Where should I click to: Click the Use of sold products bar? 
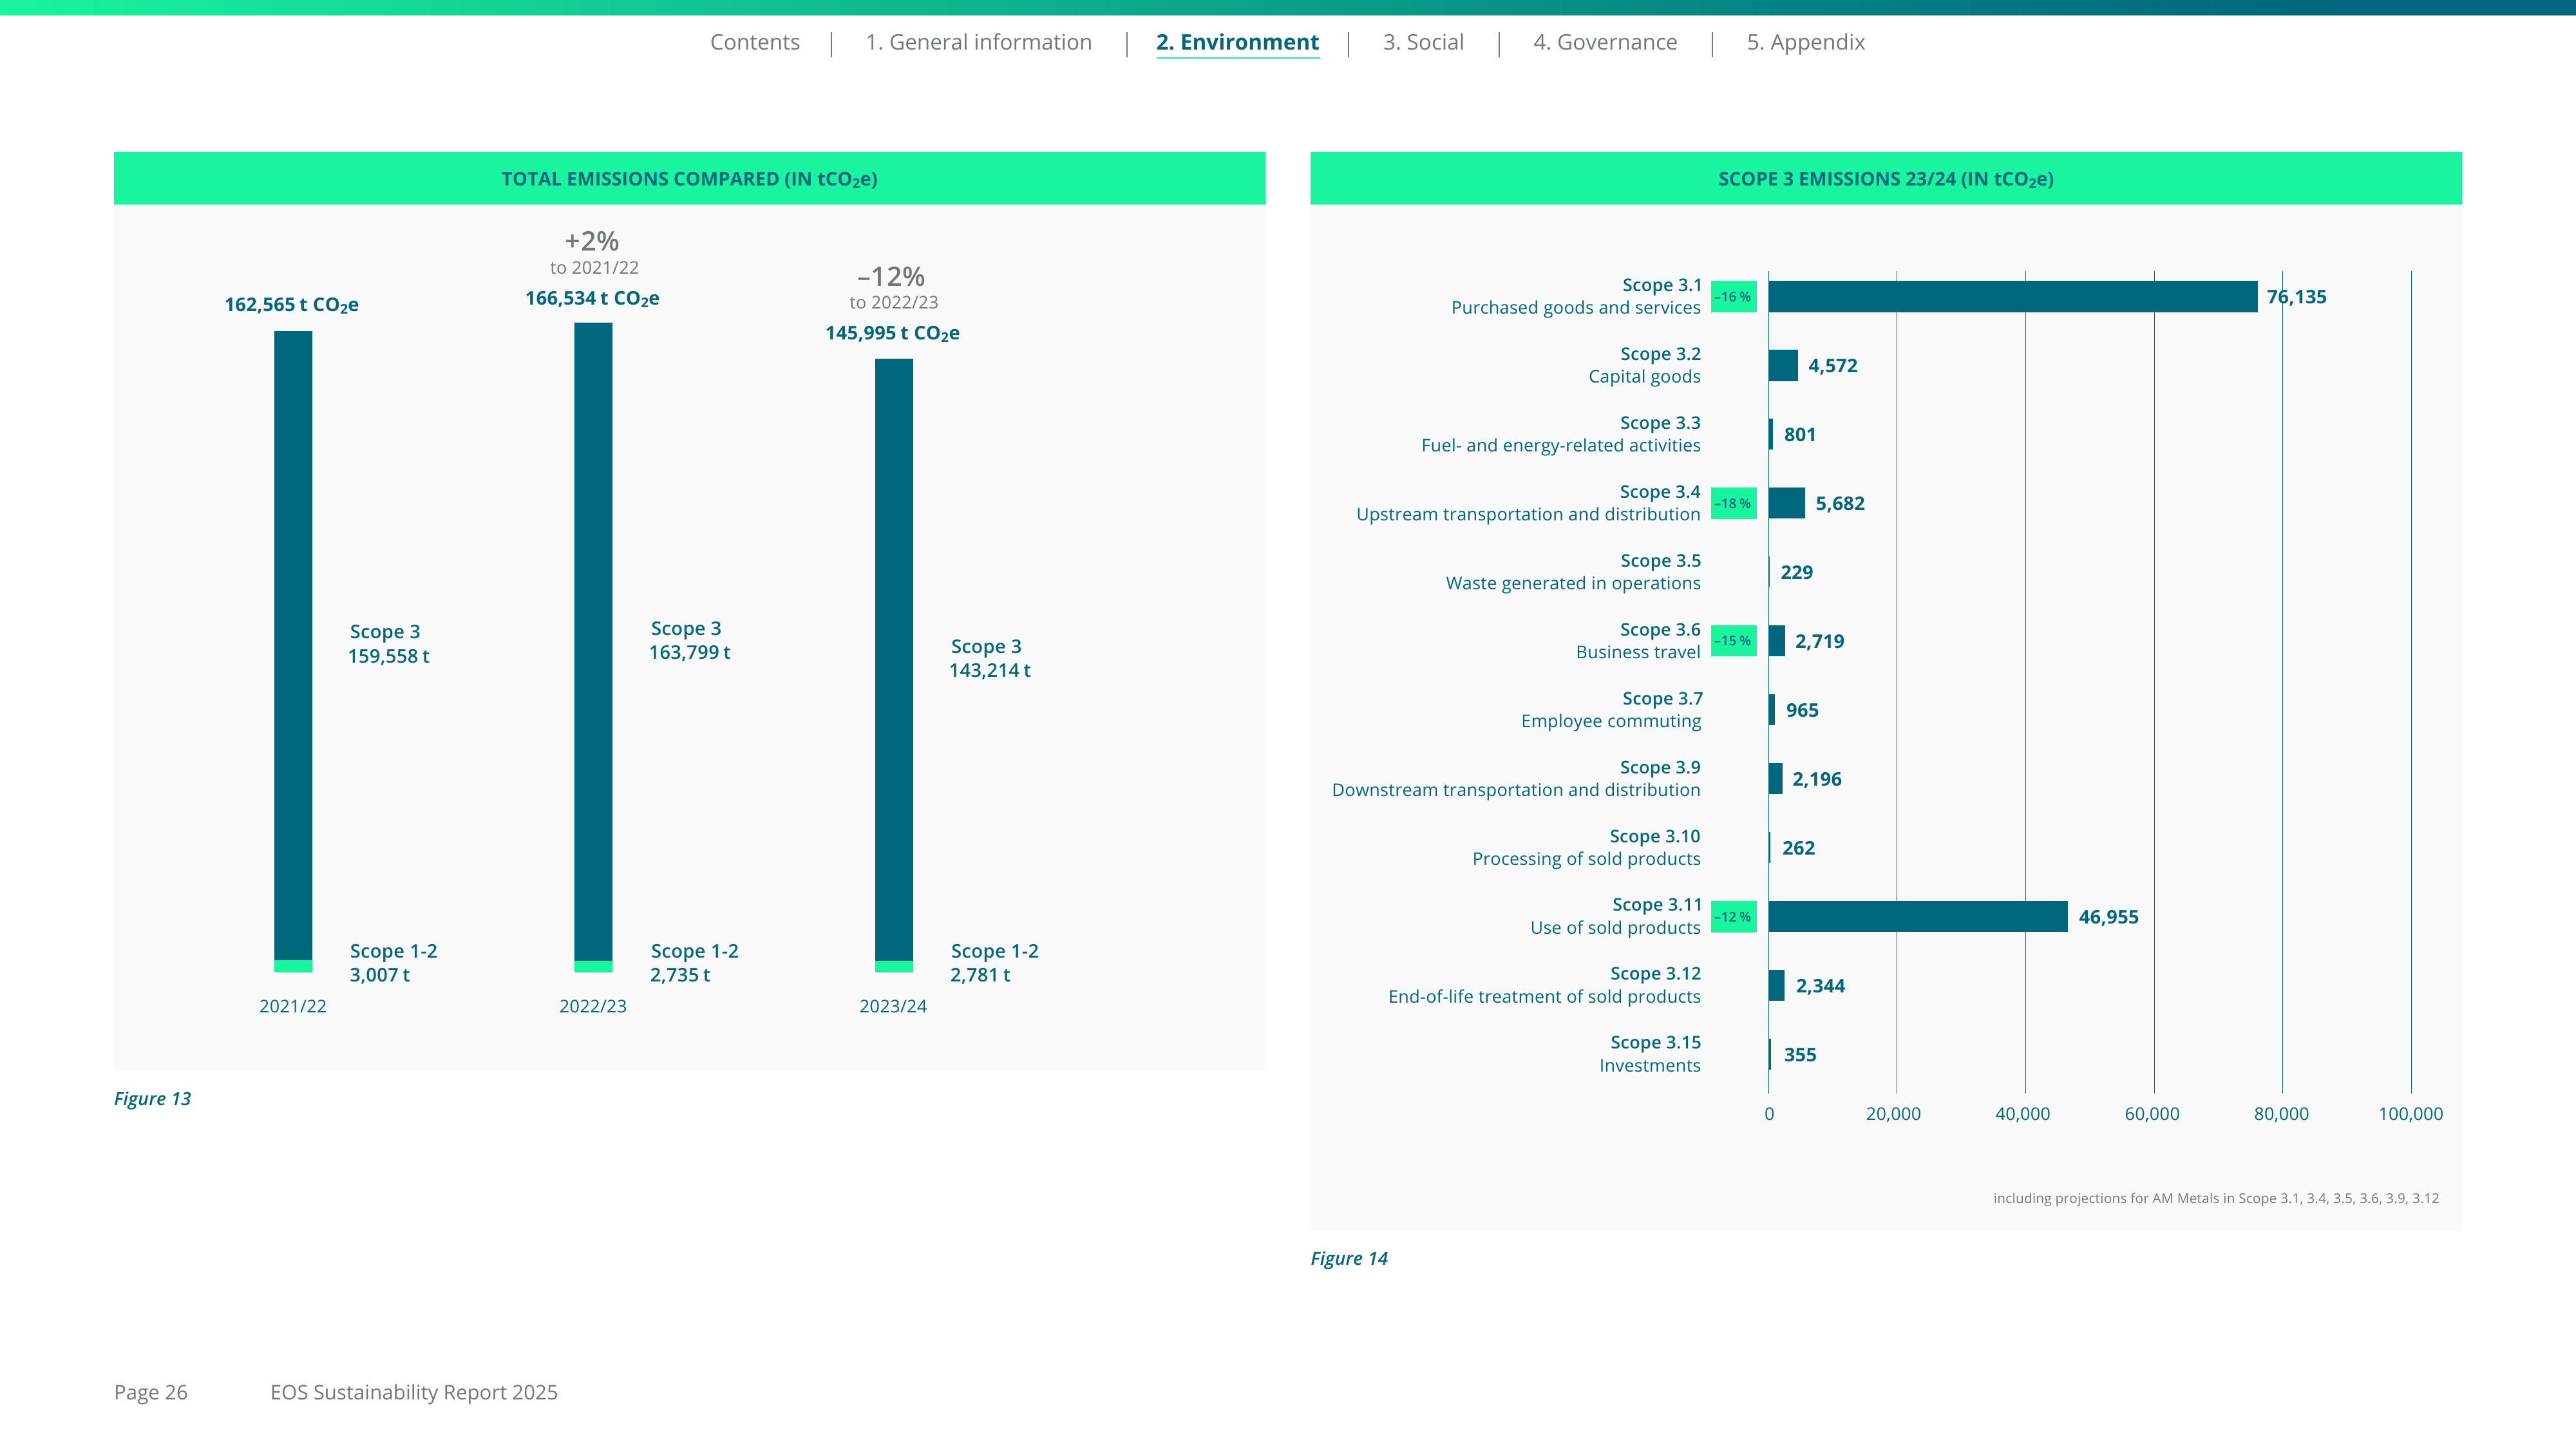[1918, 917]
